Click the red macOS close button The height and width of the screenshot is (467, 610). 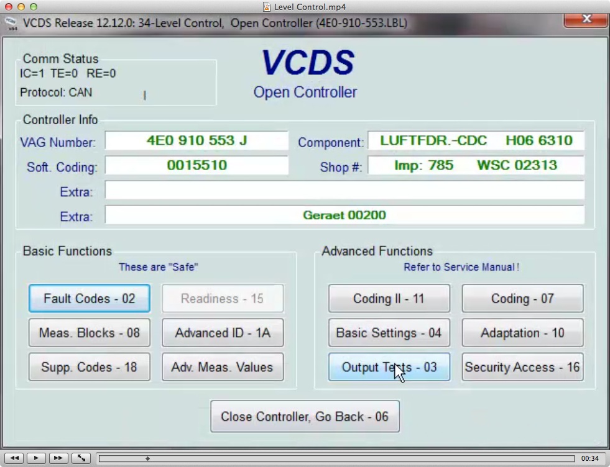tap(9, 7)
